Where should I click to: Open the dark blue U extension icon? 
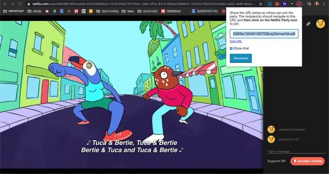pyautogui.click(x=284, y=4)
